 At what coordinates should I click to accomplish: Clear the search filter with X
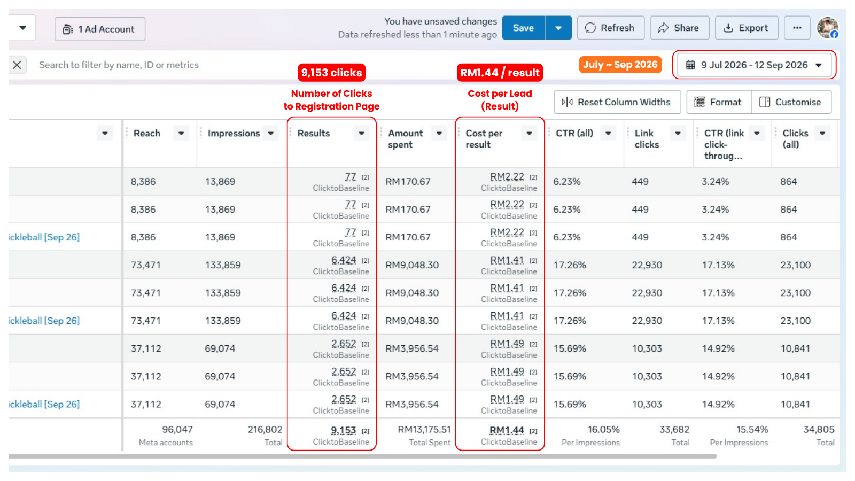[x=17, y=65]
